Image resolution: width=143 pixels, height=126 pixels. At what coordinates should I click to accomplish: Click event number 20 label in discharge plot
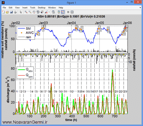click(x=110, y=92)
